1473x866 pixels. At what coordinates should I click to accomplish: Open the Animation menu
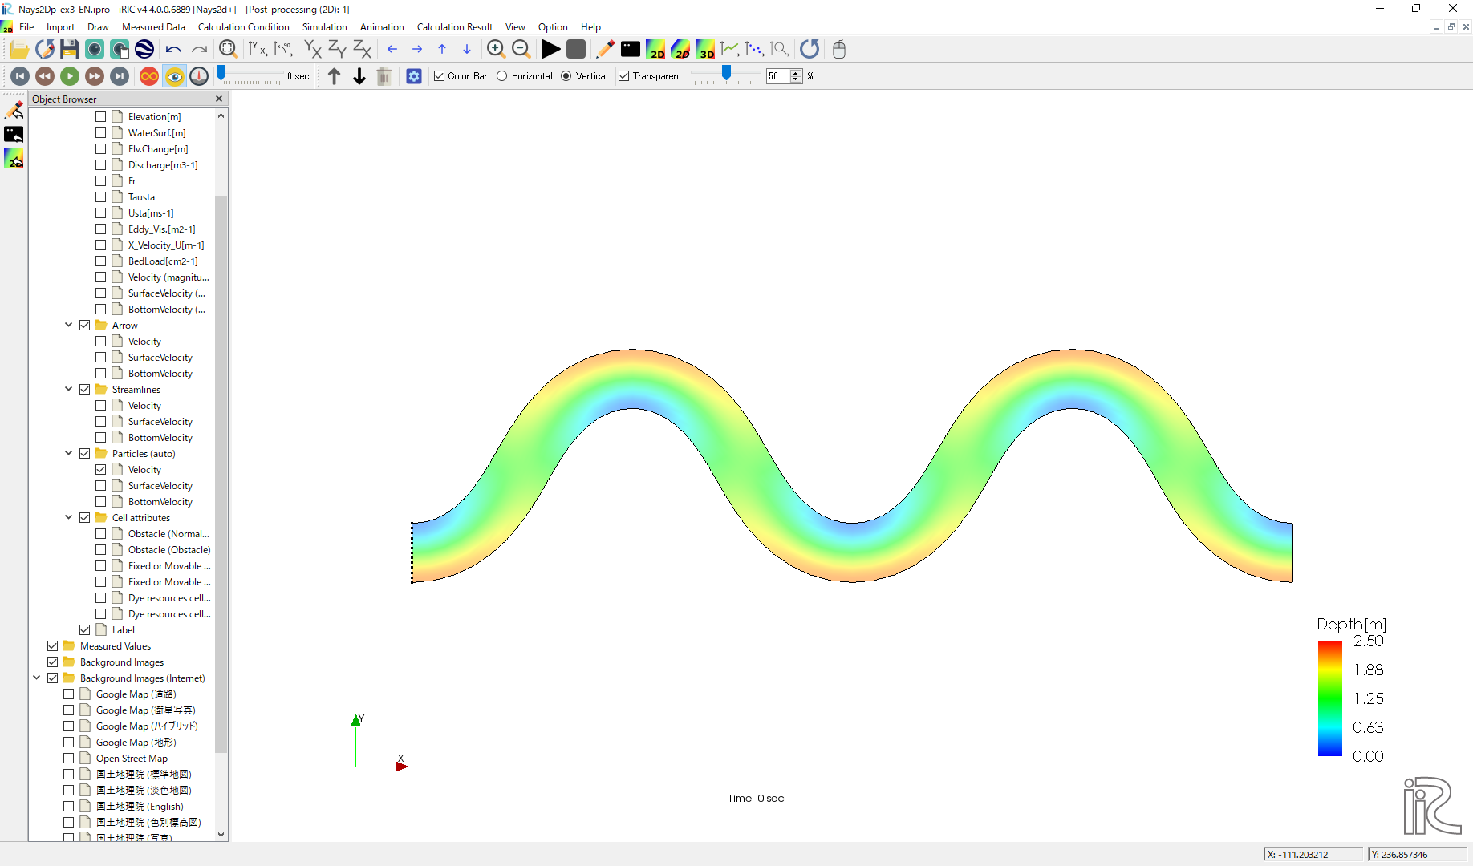(382, 27)
